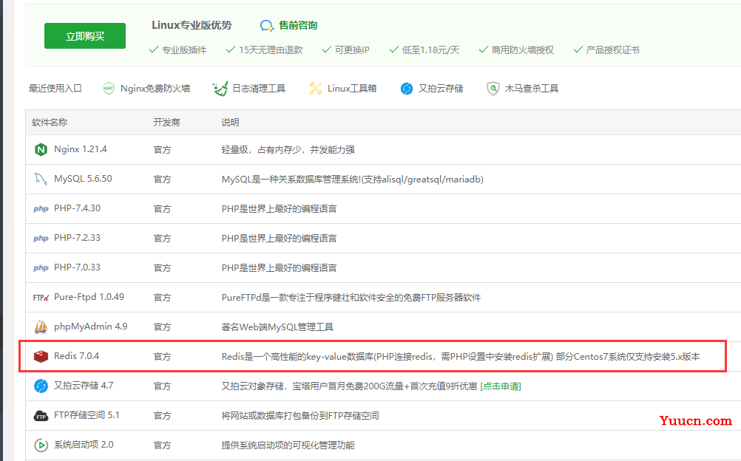Click the 售前咨询 chat bubble icon
This screenshot has height=461, width=741.
pyautogui.click(x=266, y=26)
